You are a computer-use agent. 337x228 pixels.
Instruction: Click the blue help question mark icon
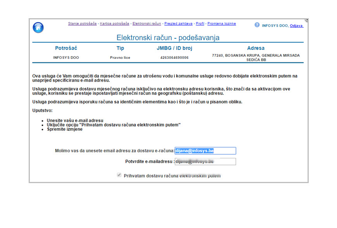point(257,25)
